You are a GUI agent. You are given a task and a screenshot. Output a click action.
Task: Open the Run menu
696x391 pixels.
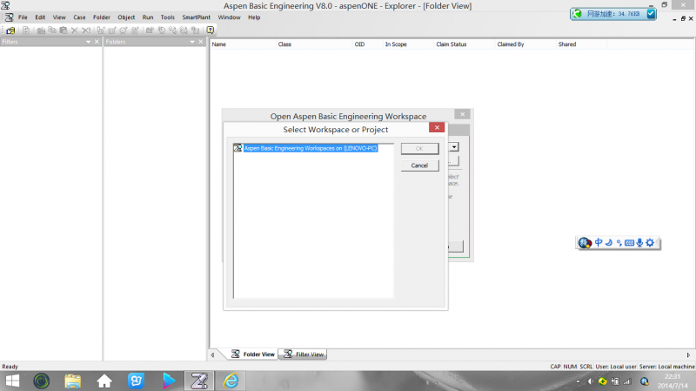(x=148, y=17)
